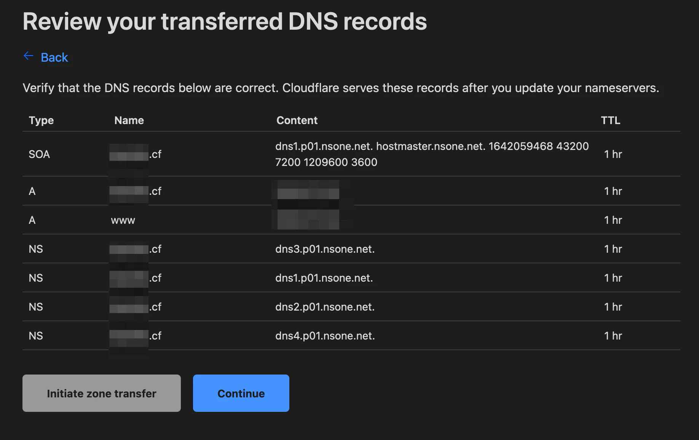The height and width of the screenshot is (440, 699).
Task: Select the SOA record row type
Action: (39, 154)
